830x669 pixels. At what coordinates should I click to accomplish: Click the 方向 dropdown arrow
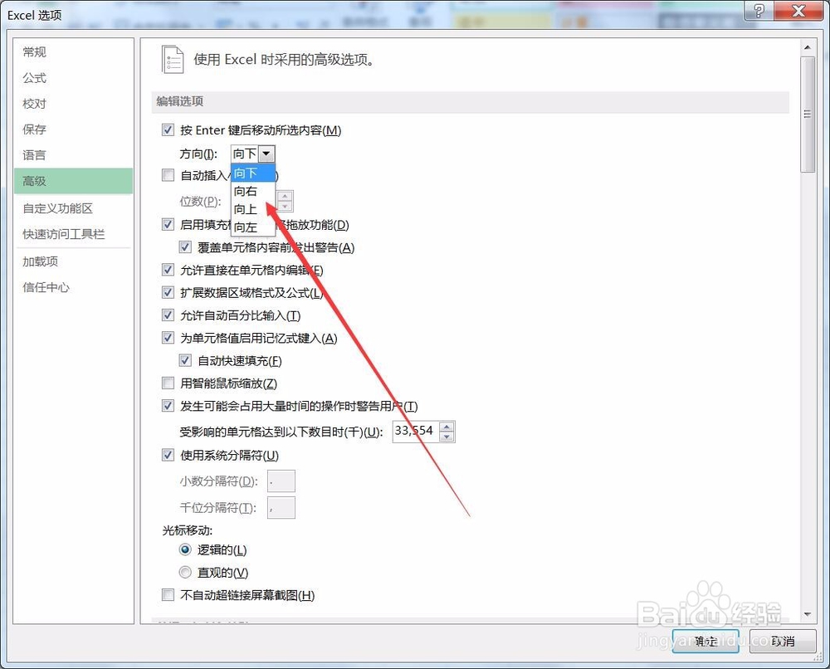[x=266, y=154]
